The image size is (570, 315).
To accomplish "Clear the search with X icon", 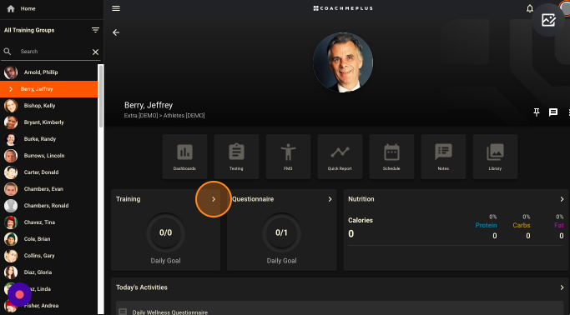I will click(x=96, y=52).
